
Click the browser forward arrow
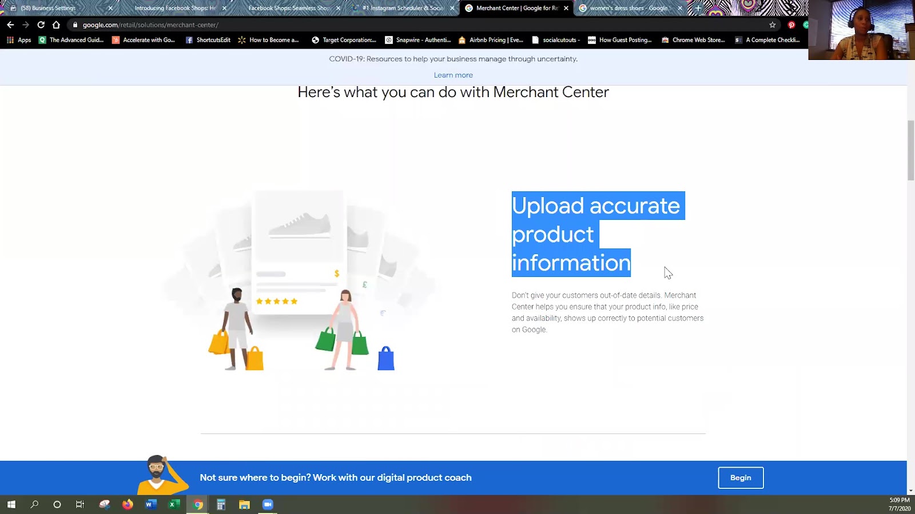(25, 25)
